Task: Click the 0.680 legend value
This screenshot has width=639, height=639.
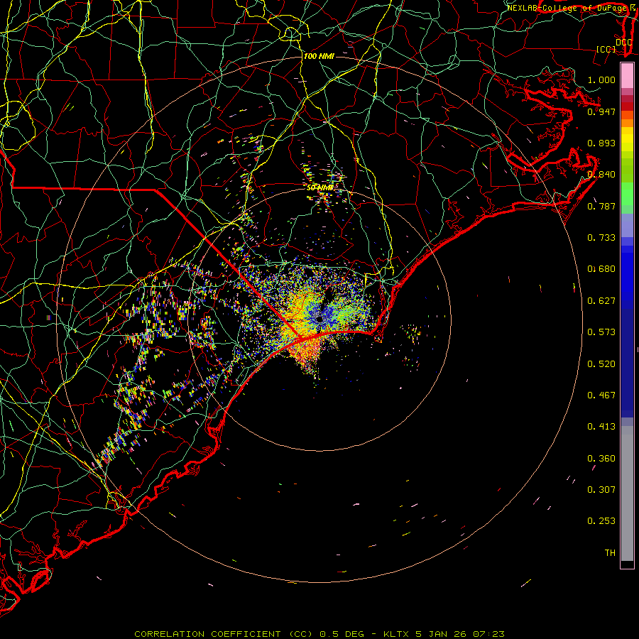Action: (x=601, y=268)
